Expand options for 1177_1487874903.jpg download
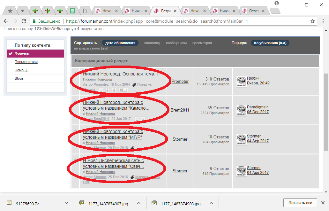 coord(211,203)
